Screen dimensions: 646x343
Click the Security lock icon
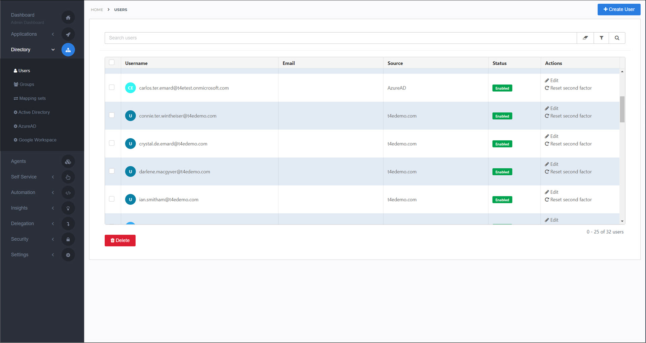(68, 239)
